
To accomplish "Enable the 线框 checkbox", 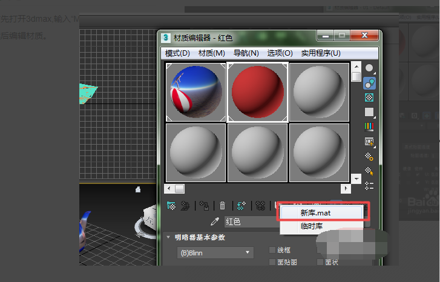I will tap(272, 250).
